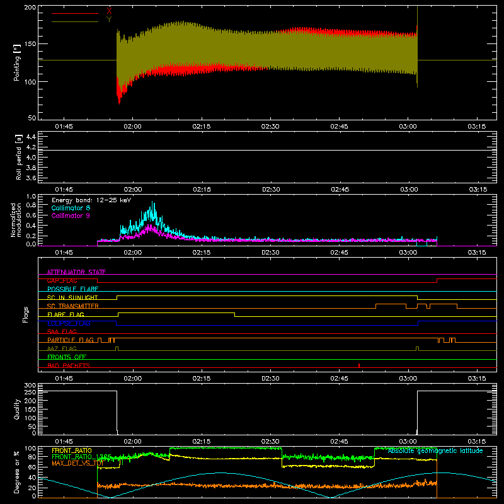Click the yellow FLARE_FLAG label
This screenshot has width=504, height=504.
pos(66,314)
